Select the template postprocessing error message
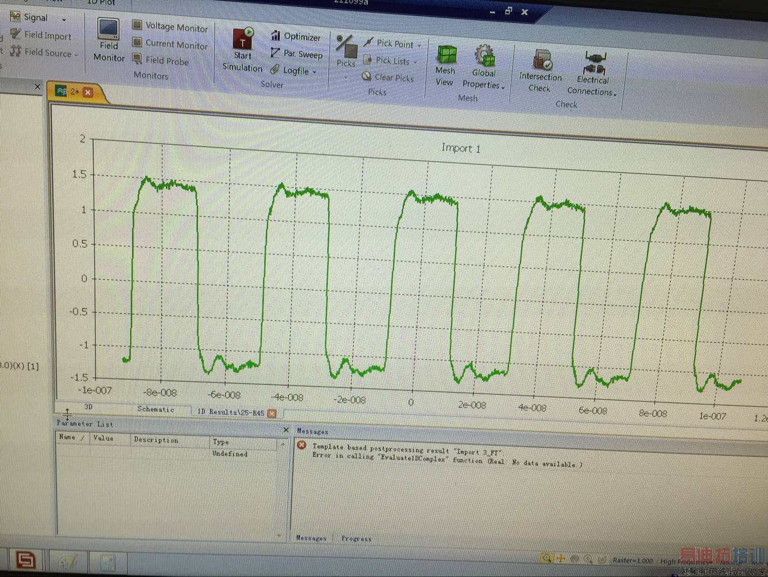Viewport: 768px width, 577px height. (447, 455)
